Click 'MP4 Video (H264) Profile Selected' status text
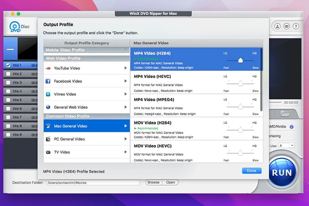This screenshot has height=206, width=309. tap(74, 171)
